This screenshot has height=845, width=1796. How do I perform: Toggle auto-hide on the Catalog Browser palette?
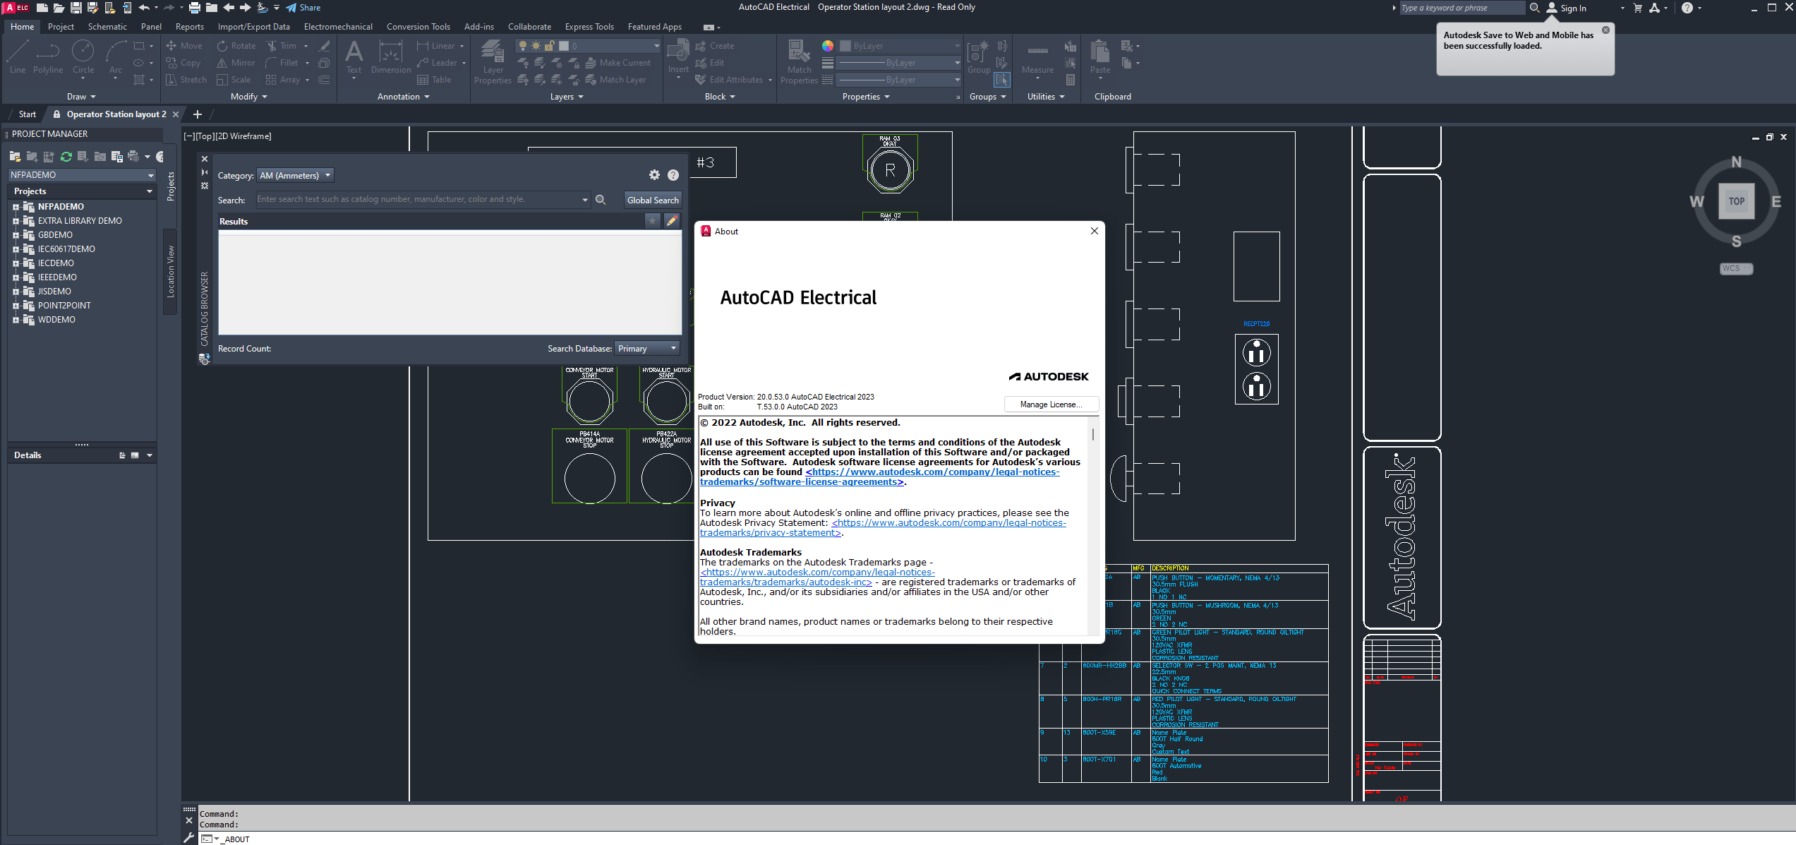[205, 172]
